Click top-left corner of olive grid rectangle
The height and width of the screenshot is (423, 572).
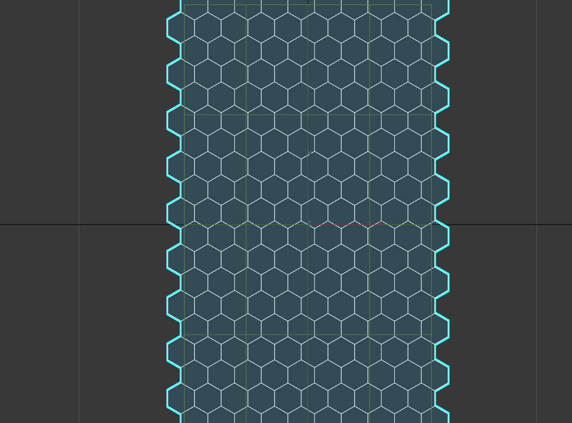[185, 5]
